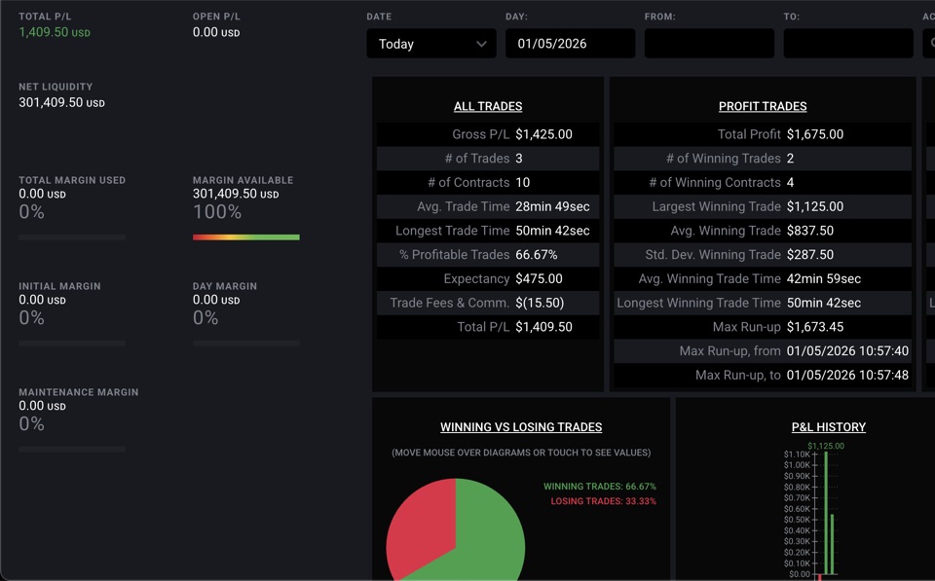Select the Profit Trades heading
This screenshot has width=935, height=581.
(762, 106)
